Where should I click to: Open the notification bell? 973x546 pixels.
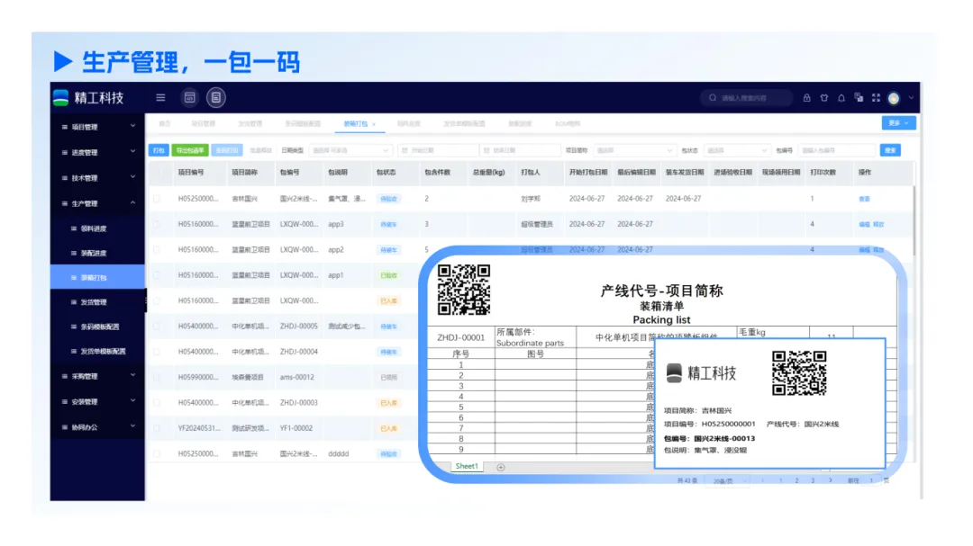click(841, 98)
